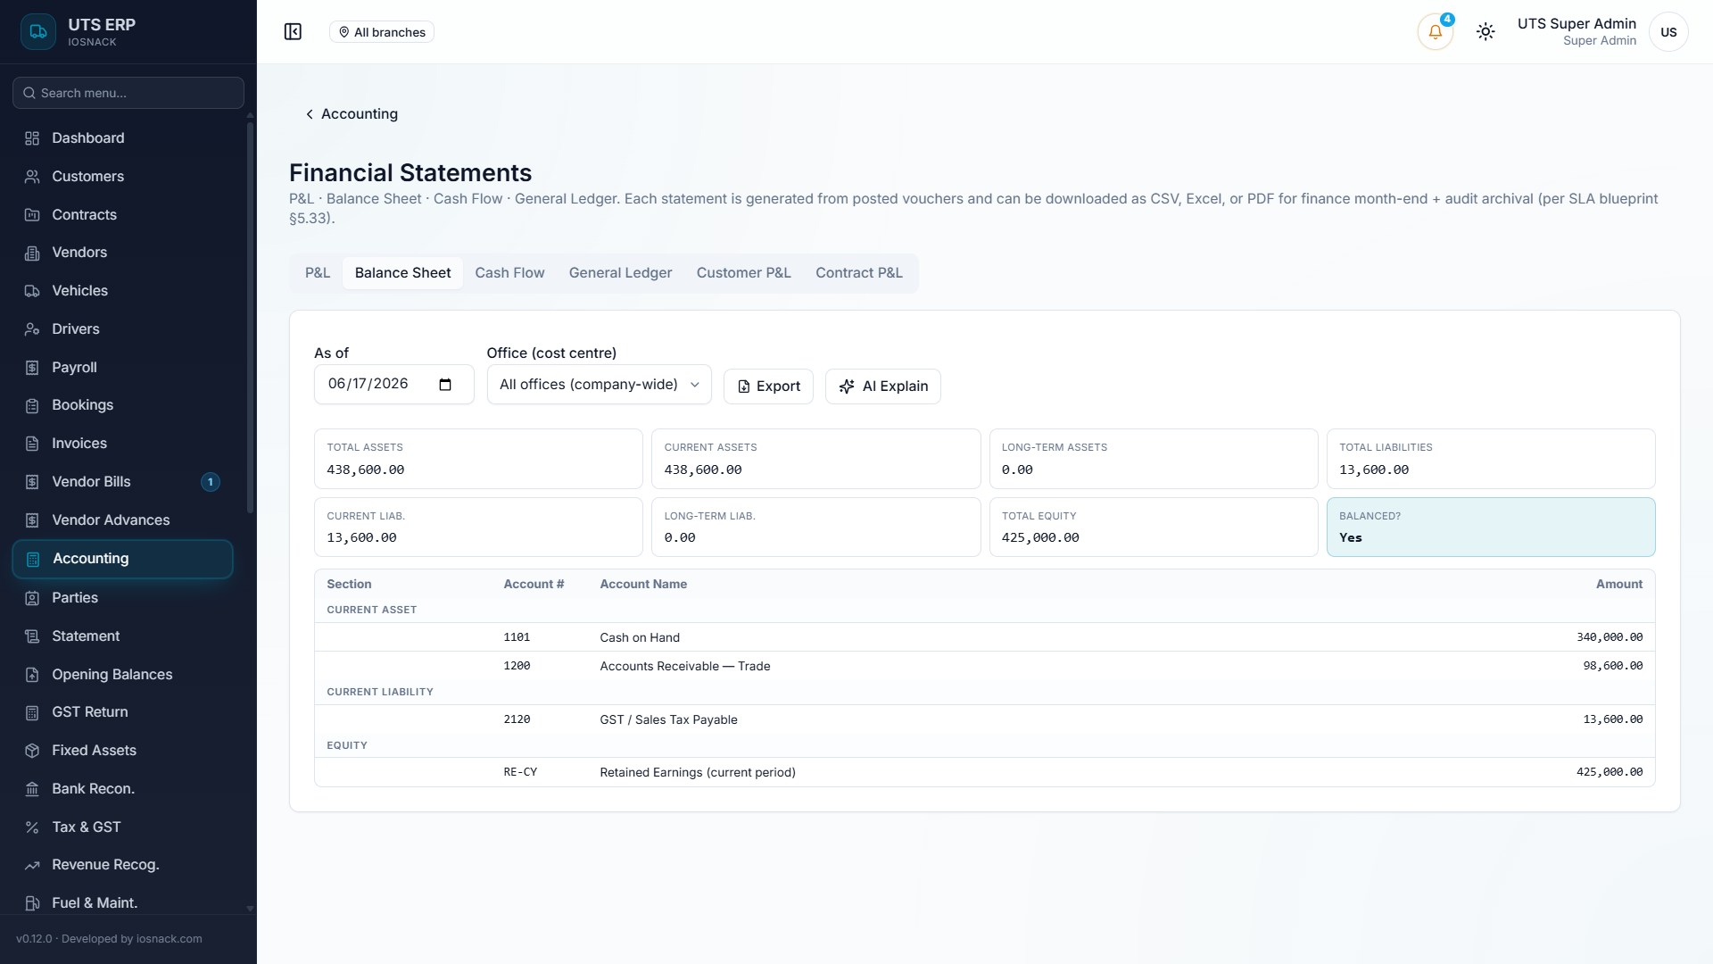This screenshot has height=964, width=1713.
Task: Click the sidebar vertical scrollbar
Action: click(x=250, y=317)
